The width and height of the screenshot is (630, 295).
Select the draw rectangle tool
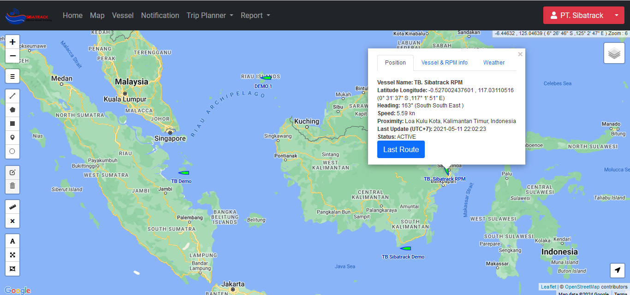12,124
